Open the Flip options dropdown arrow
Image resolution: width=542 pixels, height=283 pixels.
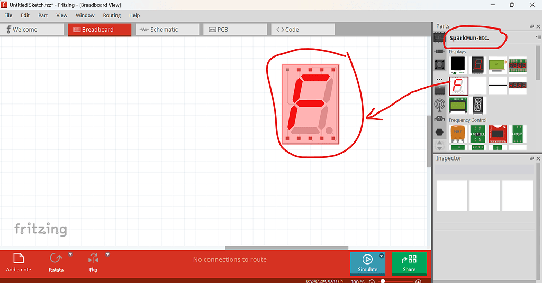pos(107,254)
